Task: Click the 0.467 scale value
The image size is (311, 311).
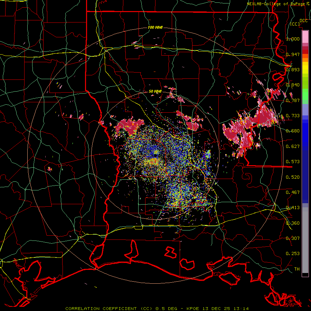Action: click(293, 192)
